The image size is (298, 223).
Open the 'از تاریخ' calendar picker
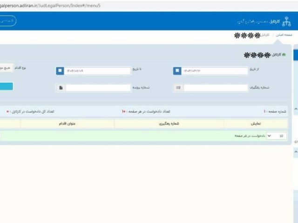tap(177, 71)
